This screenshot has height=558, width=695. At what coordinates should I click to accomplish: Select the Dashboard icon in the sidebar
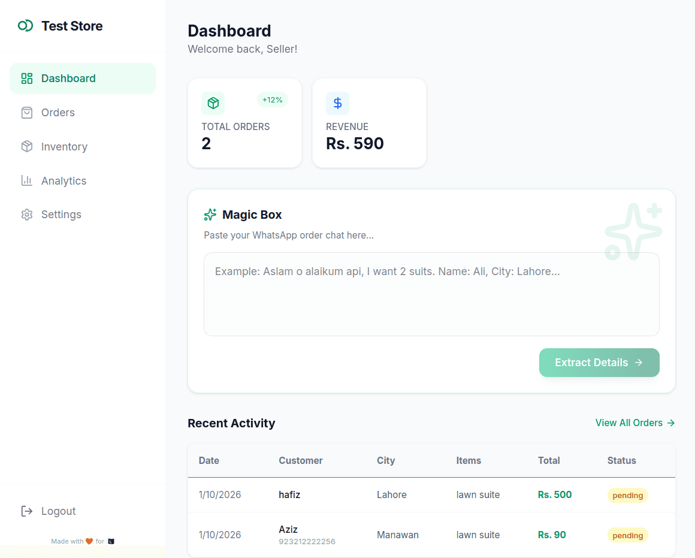point(27,78)
